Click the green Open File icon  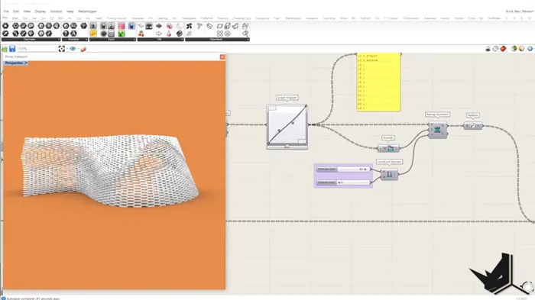coord(5,49)
